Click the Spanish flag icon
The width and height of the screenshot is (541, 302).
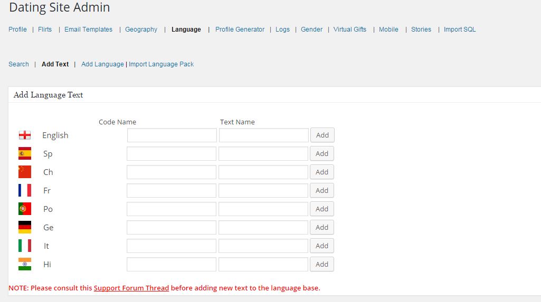pos(25,153)
